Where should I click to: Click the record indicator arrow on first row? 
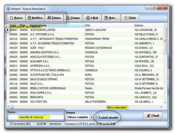[x=8, y=30]
